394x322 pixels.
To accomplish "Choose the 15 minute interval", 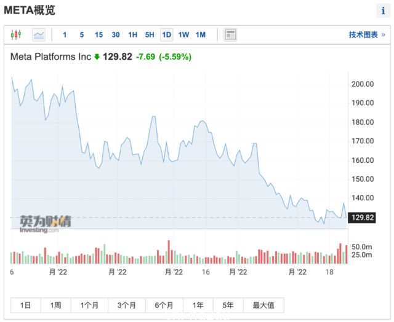I will (x=98, y=34).
